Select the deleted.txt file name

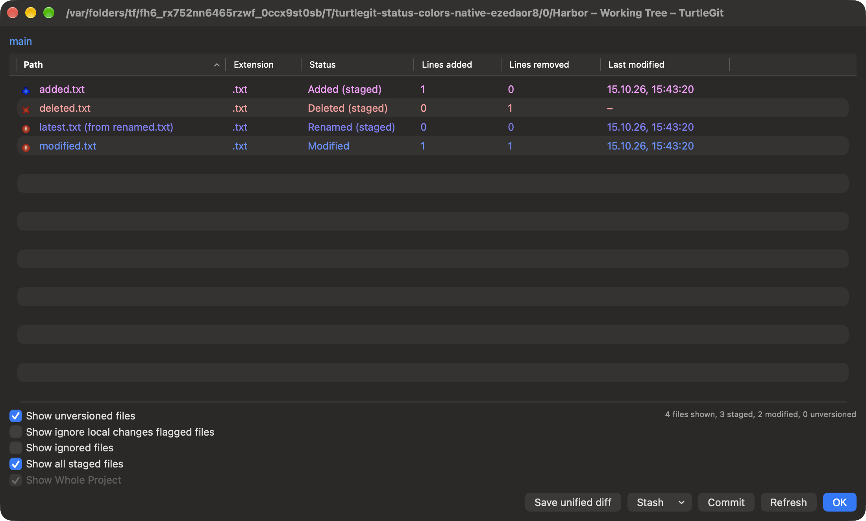(x=65, y=108)
